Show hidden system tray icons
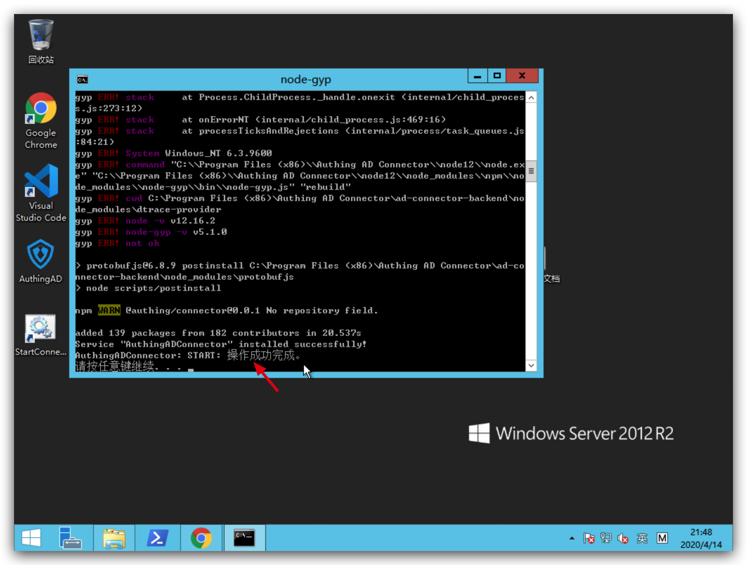This screenshot has width=747, height=565. [572, 538]
